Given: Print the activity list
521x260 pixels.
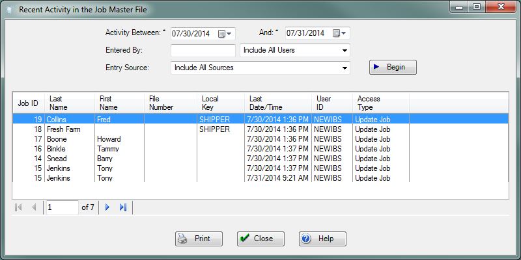Looking at the screenshot, I should click(199, 239).
